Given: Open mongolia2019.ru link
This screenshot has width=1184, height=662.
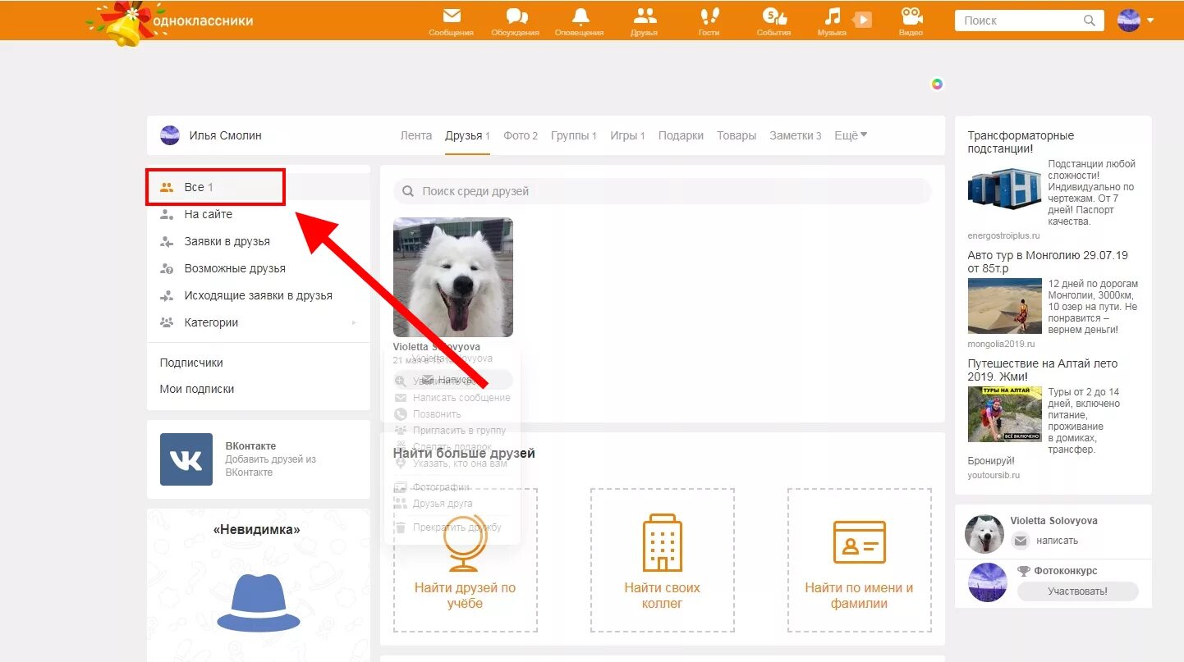Looking at the screenshot, I should tap(1001, 344).
